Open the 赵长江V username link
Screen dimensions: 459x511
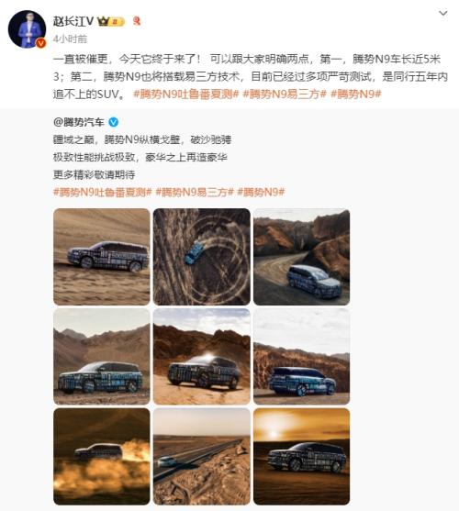(x=73, y=21)
